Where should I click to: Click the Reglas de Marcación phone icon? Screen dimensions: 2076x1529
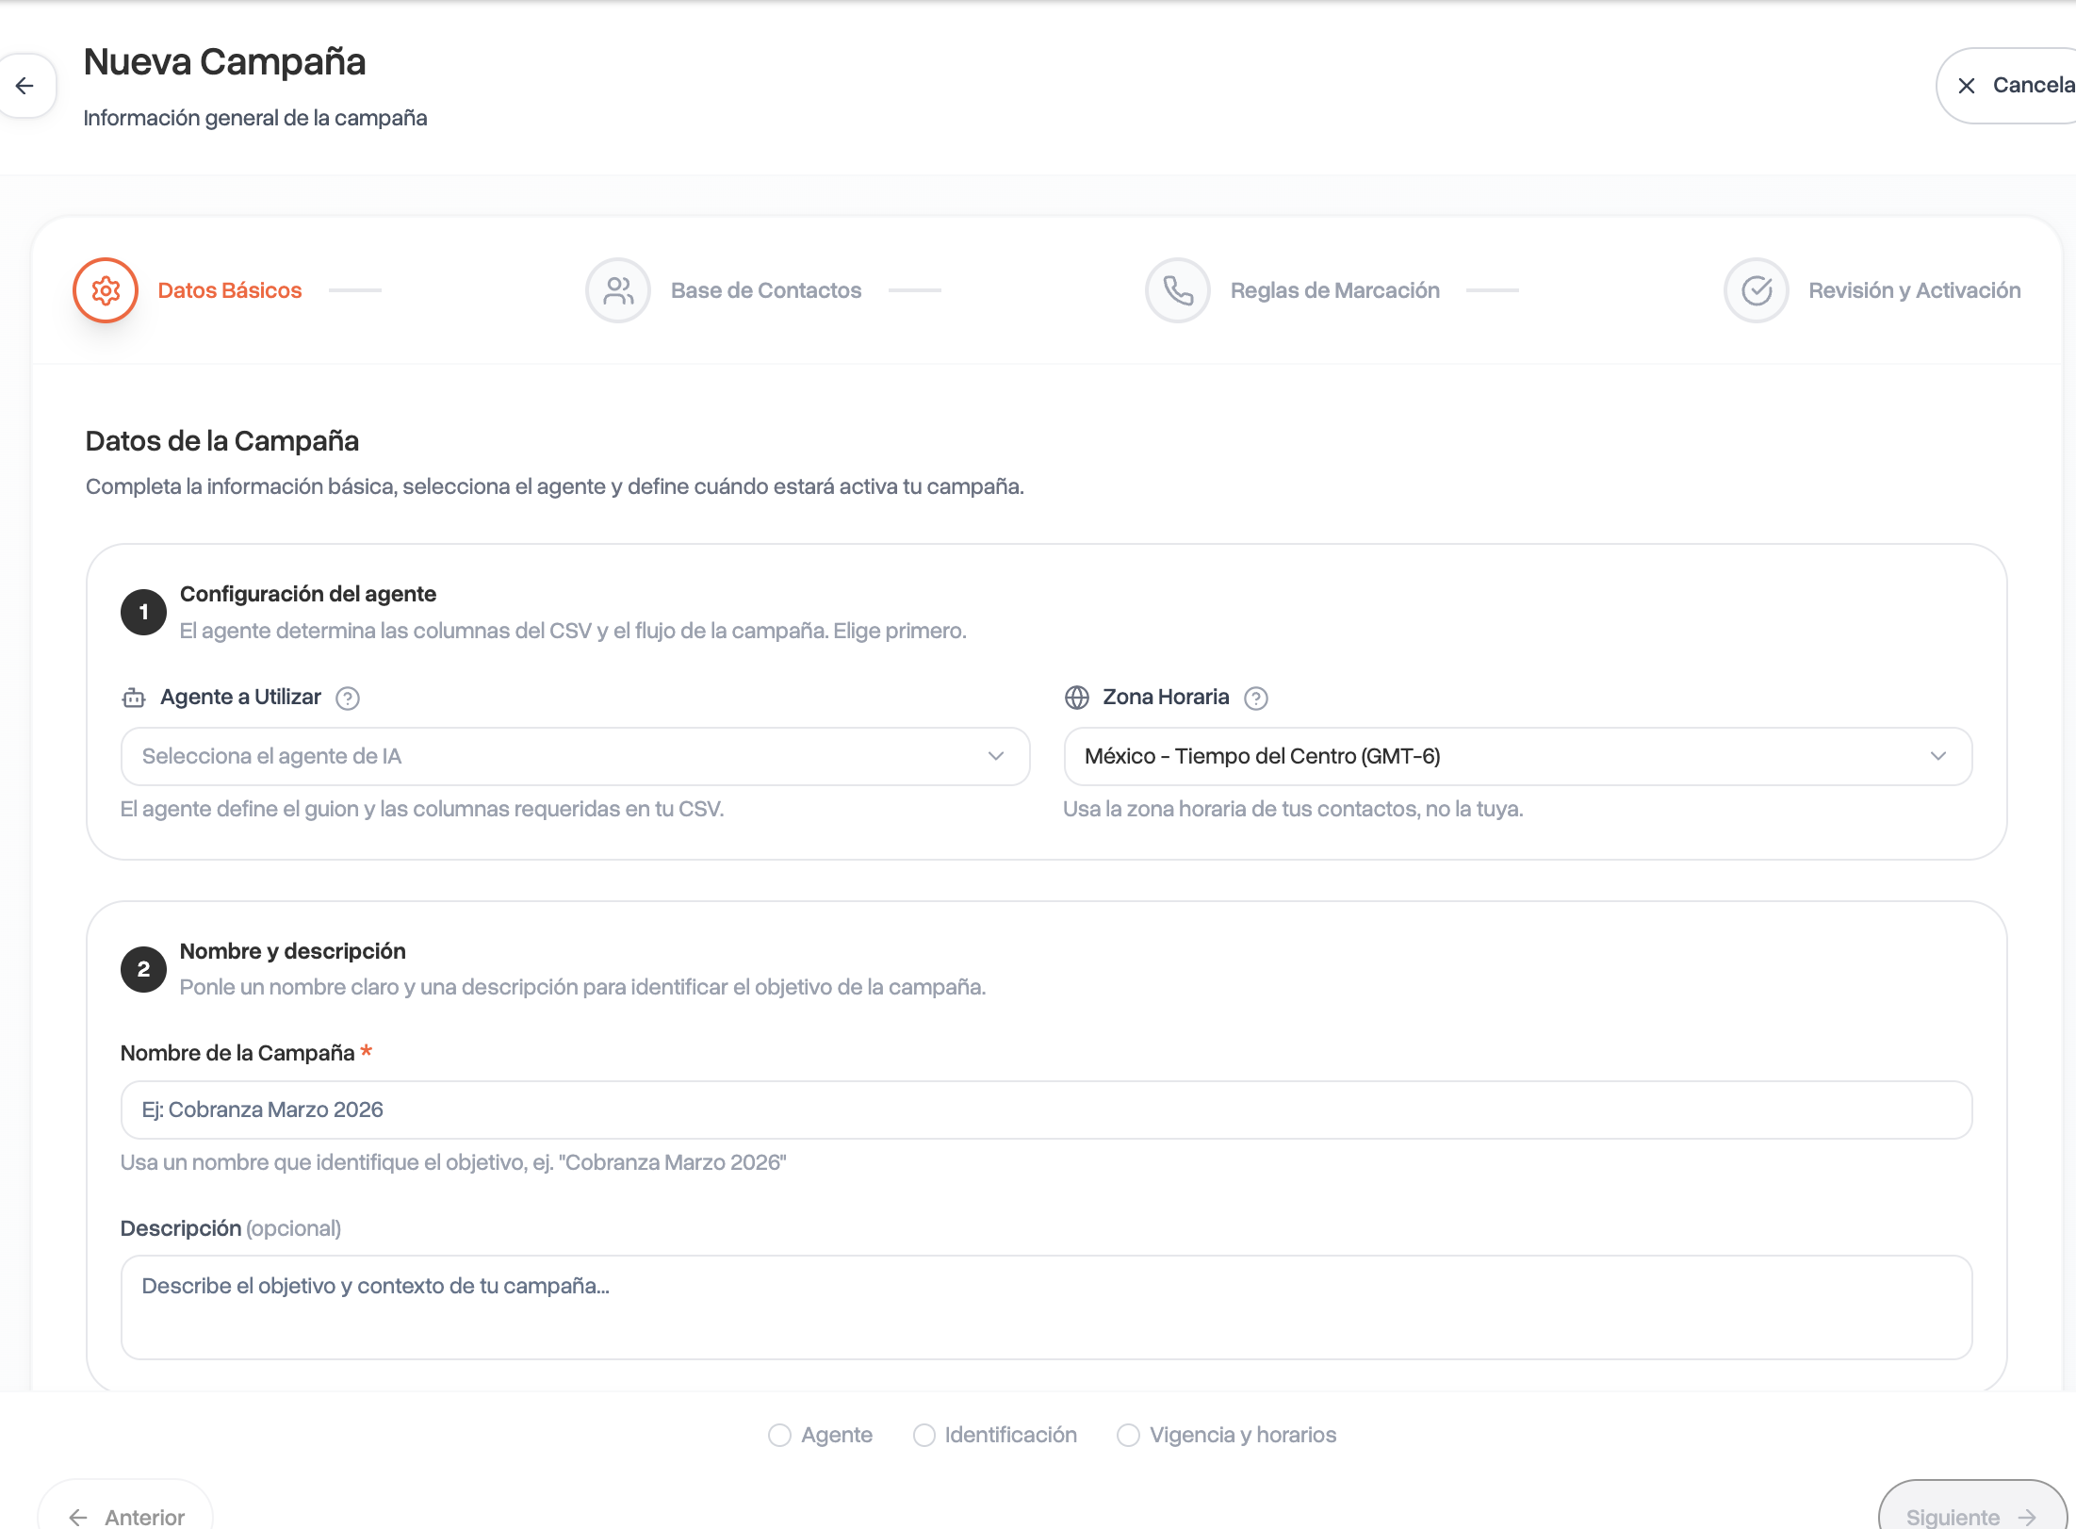[1178, 290]
